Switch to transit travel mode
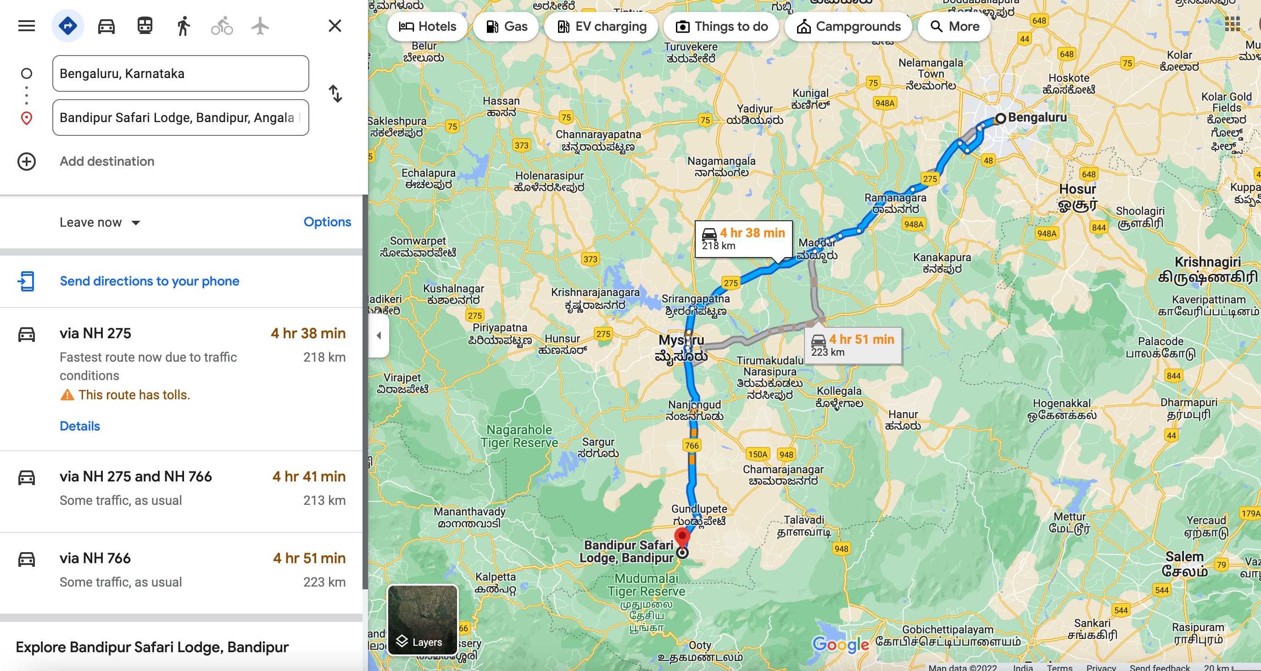 [x=145, y=25]
